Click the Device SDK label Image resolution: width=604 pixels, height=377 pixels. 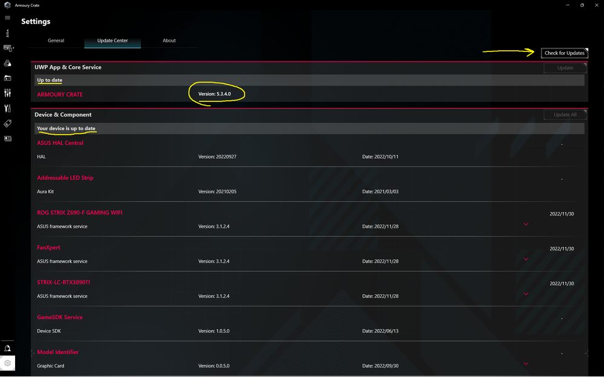pos(49,331)
